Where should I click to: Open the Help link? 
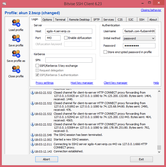click(x=156, y=83)
